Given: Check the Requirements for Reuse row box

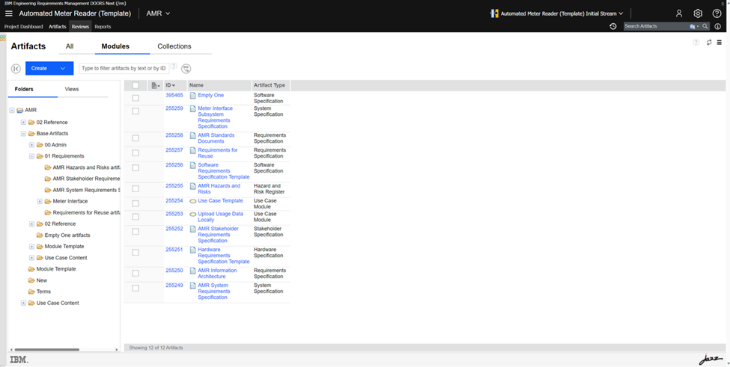Looking at the screenshot, I should (x=136, y=152).
